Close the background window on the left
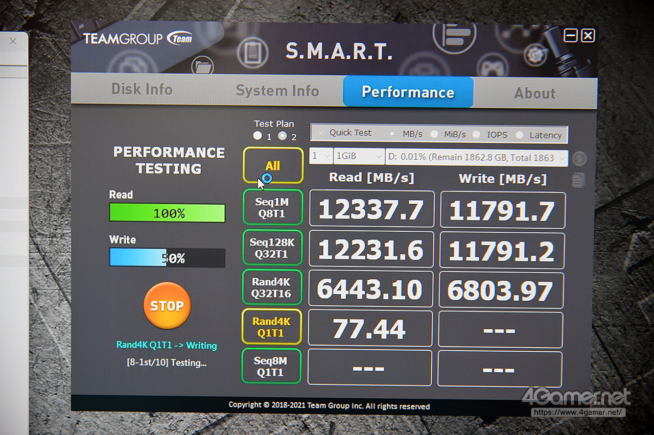 tap(13, 41)
